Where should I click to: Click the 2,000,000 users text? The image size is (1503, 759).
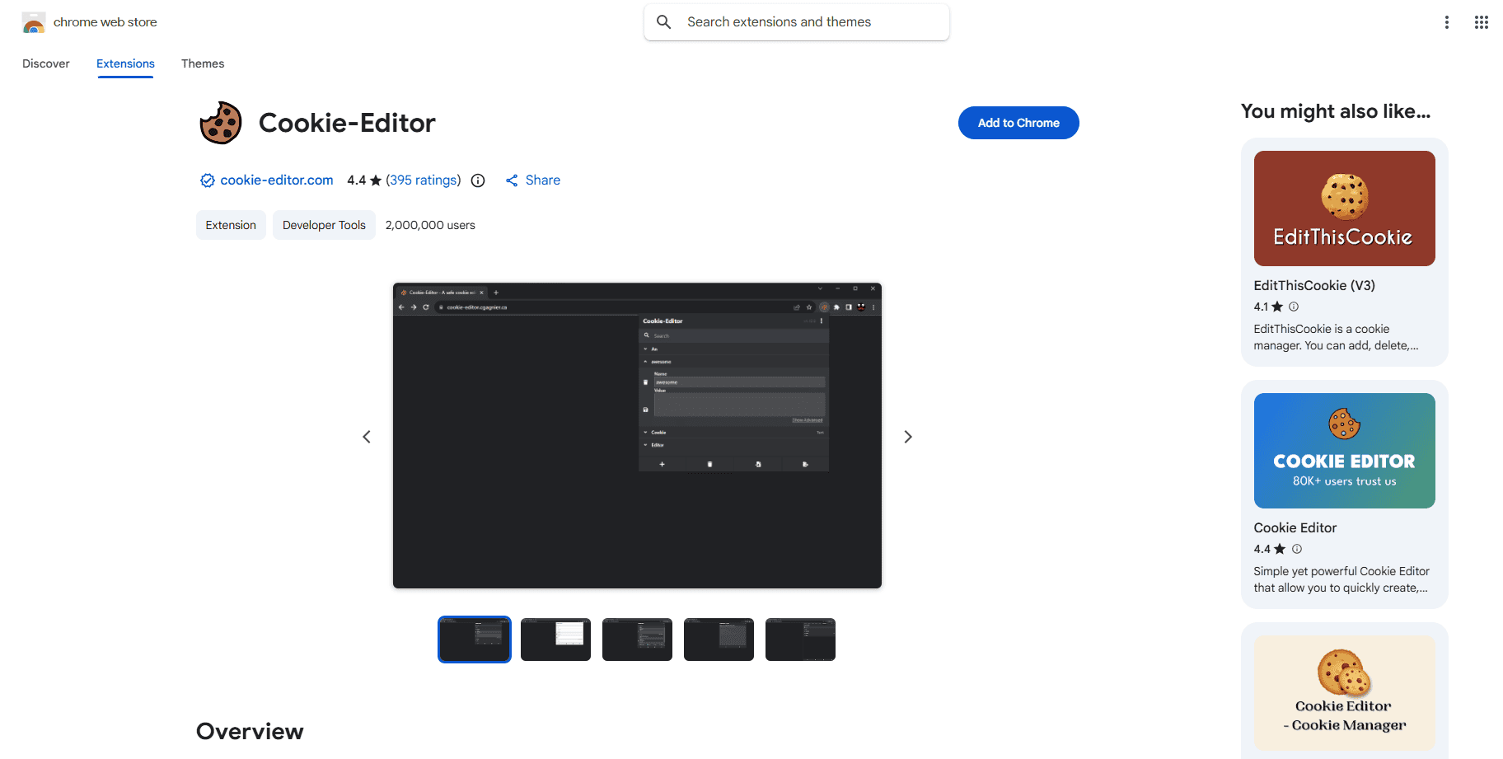click(x=430, y=225)
